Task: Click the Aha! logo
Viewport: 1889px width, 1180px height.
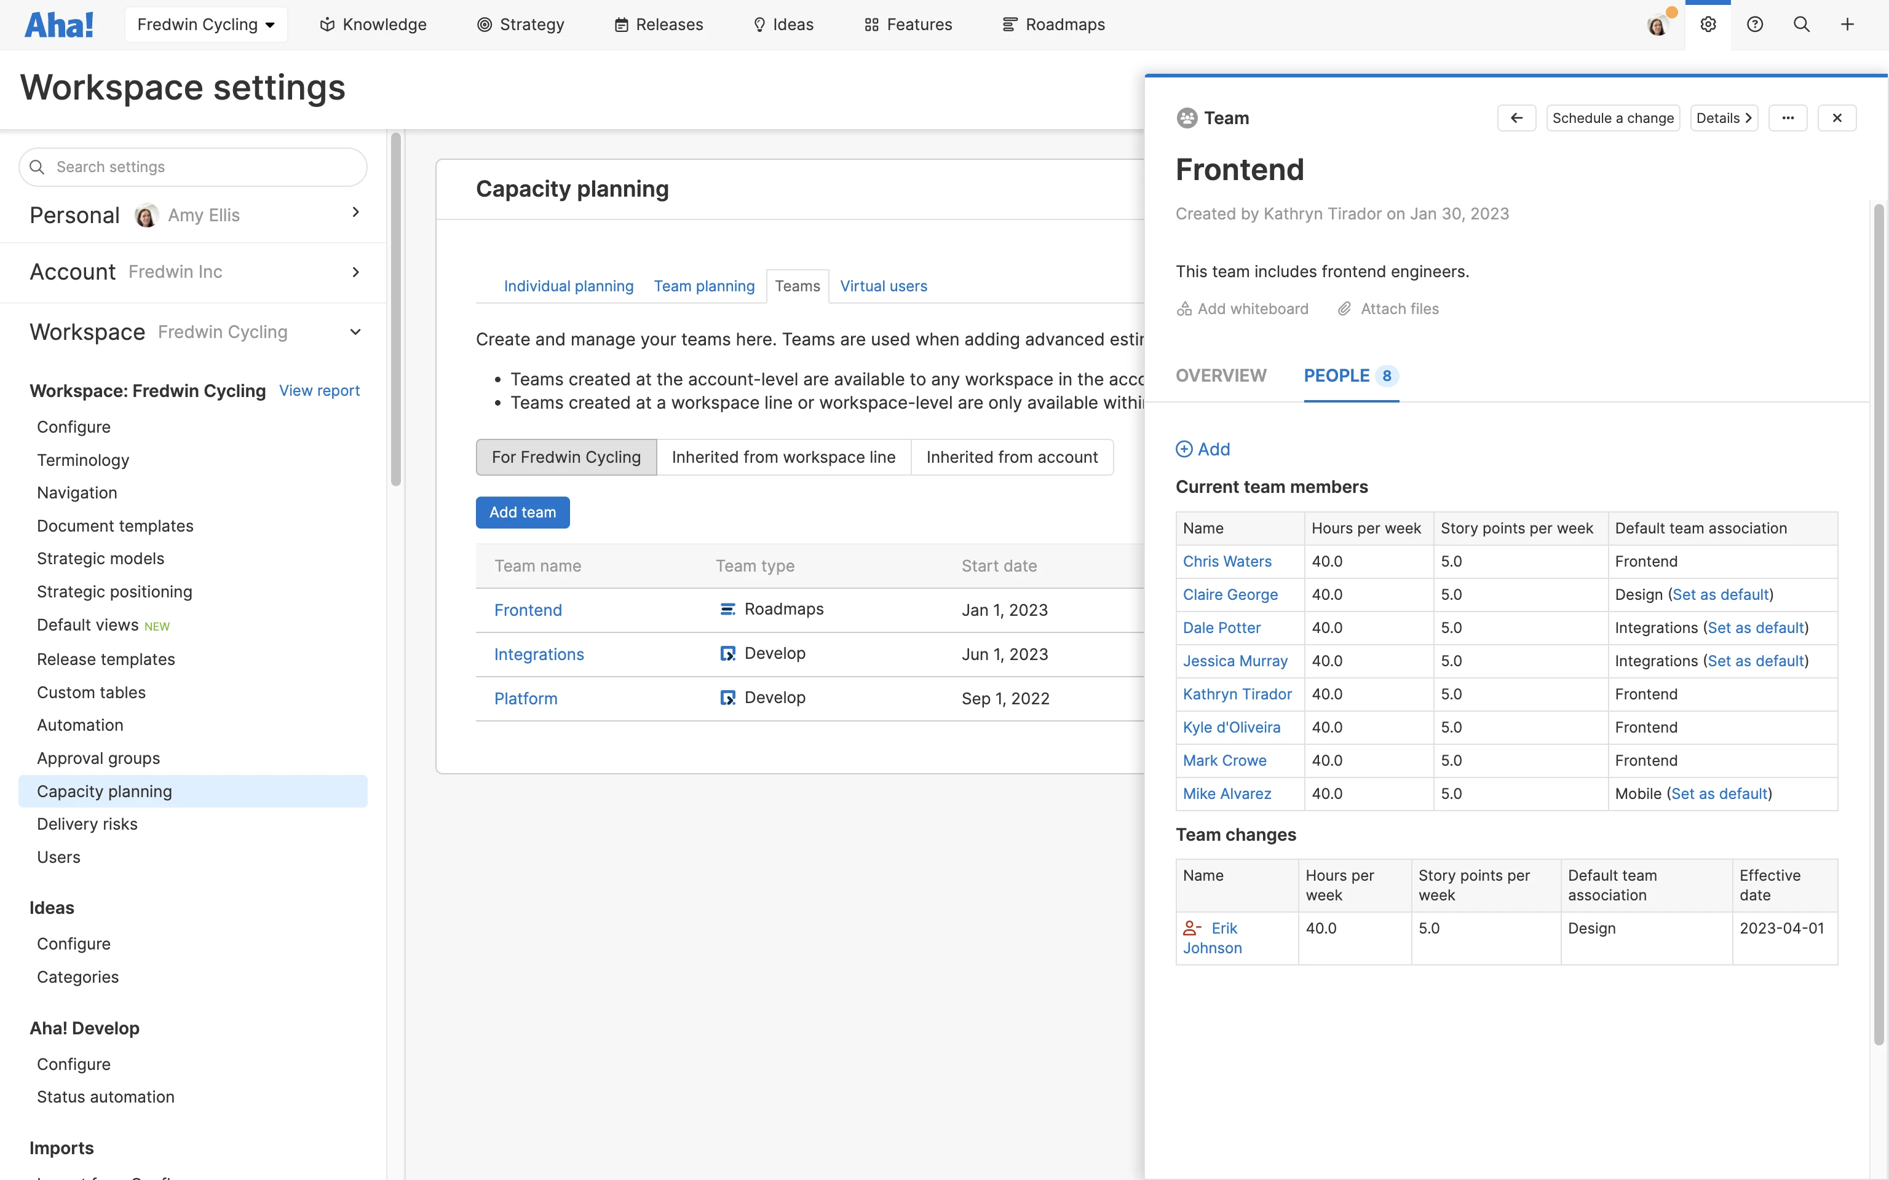Action: 59,24
